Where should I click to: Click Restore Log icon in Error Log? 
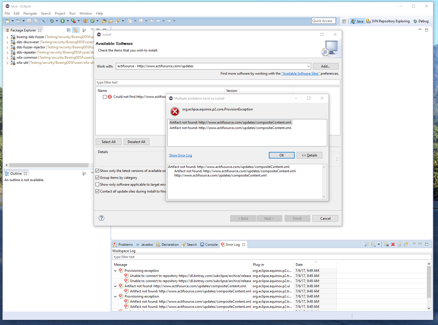406,244
